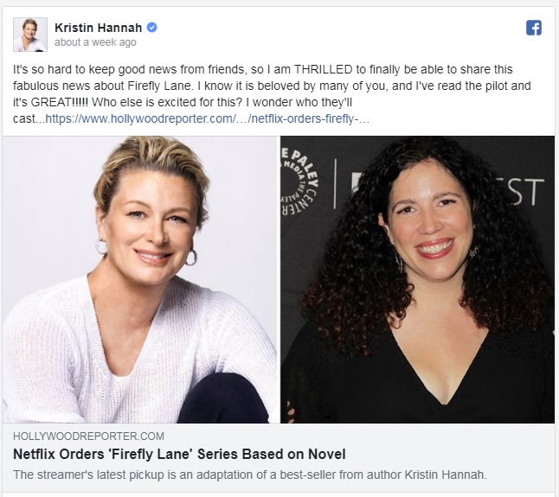Click the post text about Firefly Lane

(272, 94)
